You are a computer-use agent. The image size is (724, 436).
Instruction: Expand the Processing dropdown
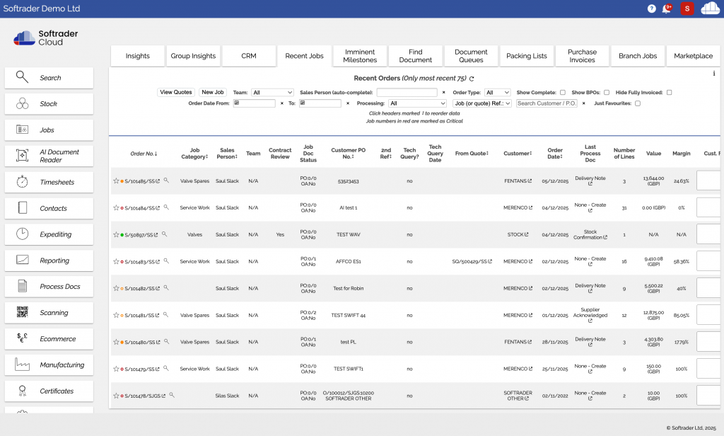(x=417, y=103)
